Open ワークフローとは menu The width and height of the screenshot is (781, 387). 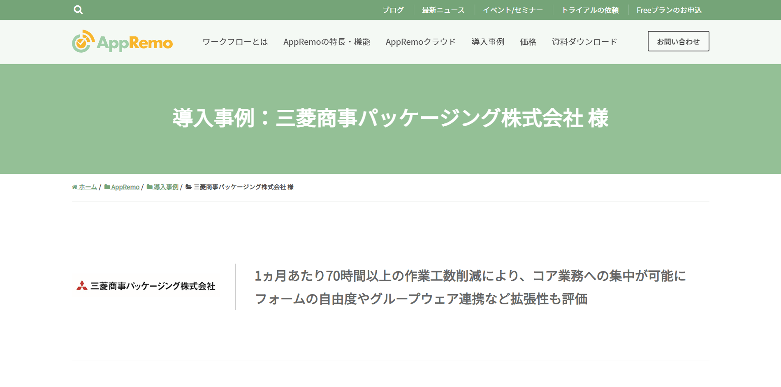click(235, 42)
